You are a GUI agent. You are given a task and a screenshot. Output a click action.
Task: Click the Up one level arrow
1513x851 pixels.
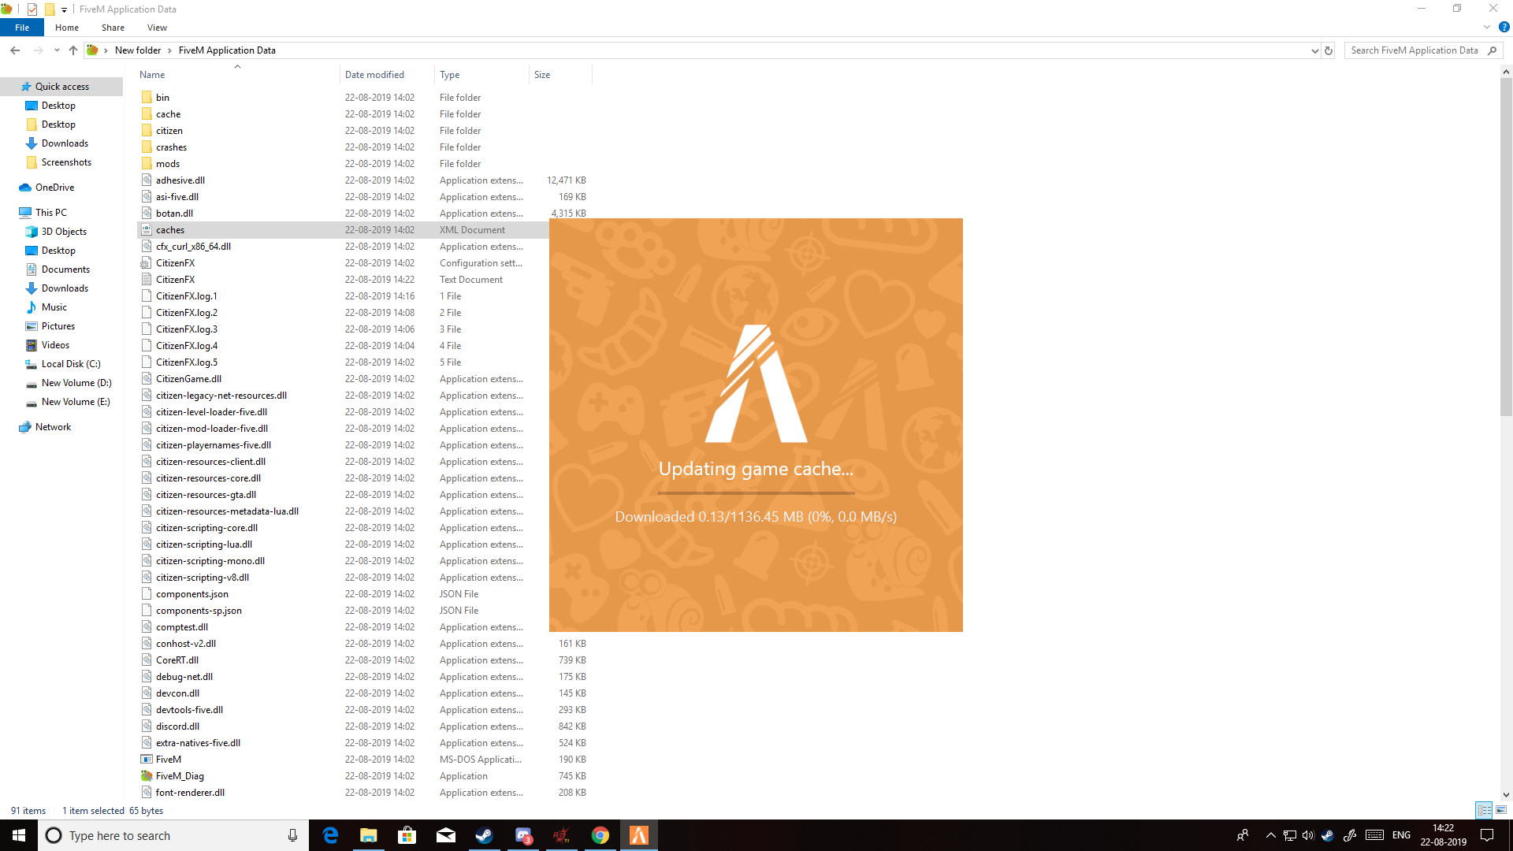[x=73, y=50]
